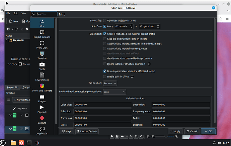Open the Tab position dropdown
The image size is (231, 146).
[x=110, y=83]
